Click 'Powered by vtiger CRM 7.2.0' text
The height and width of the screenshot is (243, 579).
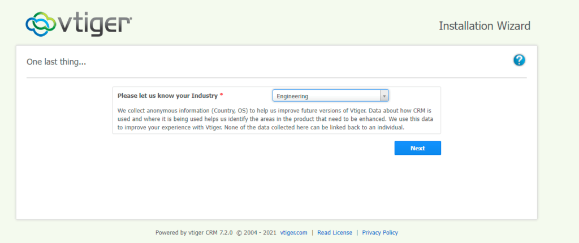[x=194, y=233]
